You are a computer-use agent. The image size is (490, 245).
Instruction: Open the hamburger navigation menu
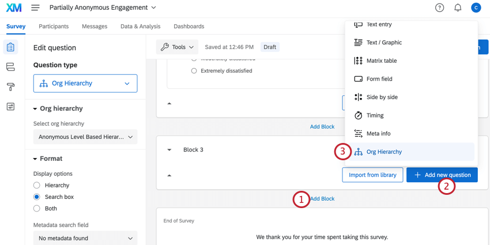[x=35, y=8]
